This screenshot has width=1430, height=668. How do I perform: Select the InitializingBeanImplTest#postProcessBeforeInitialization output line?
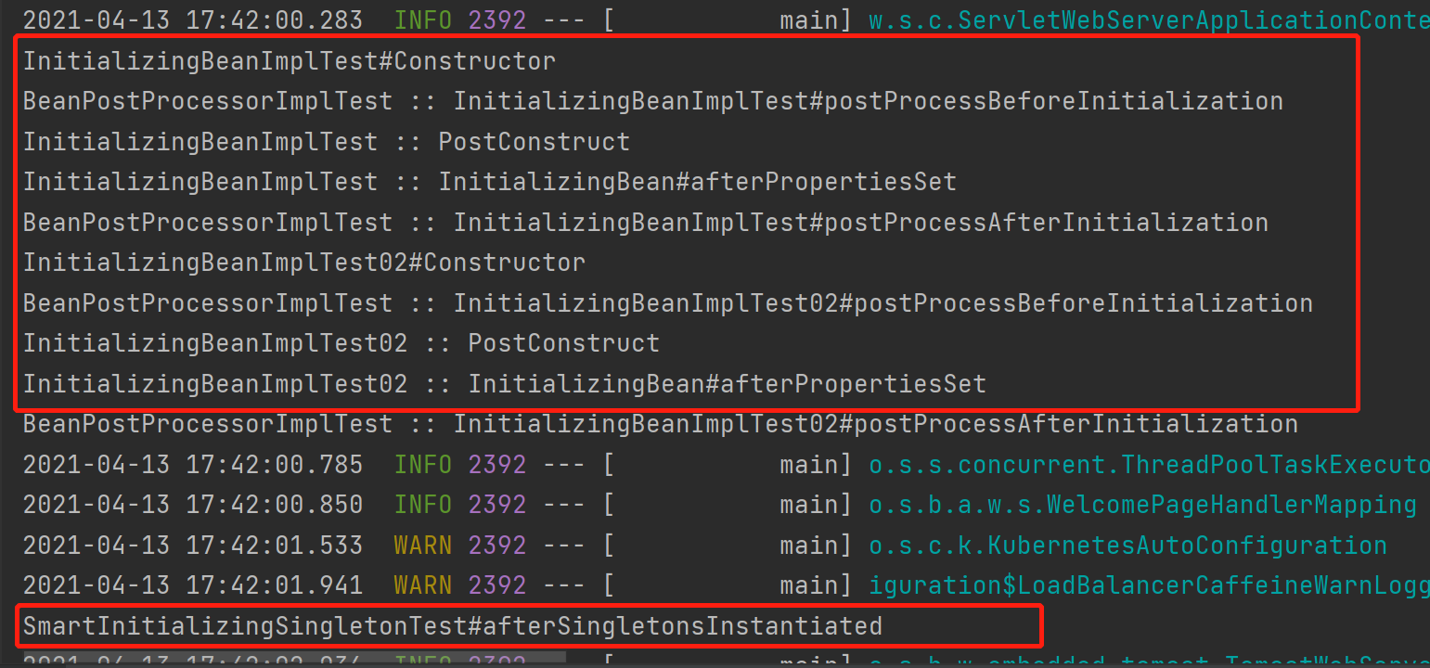pos(653,101)
